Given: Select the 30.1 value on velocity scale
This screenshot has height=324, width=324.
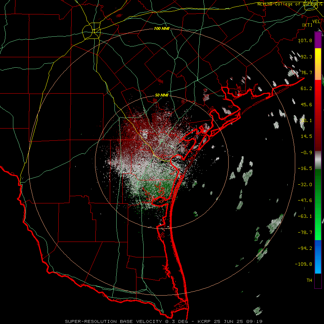Looking at the screenshot, I should (306, 121).
